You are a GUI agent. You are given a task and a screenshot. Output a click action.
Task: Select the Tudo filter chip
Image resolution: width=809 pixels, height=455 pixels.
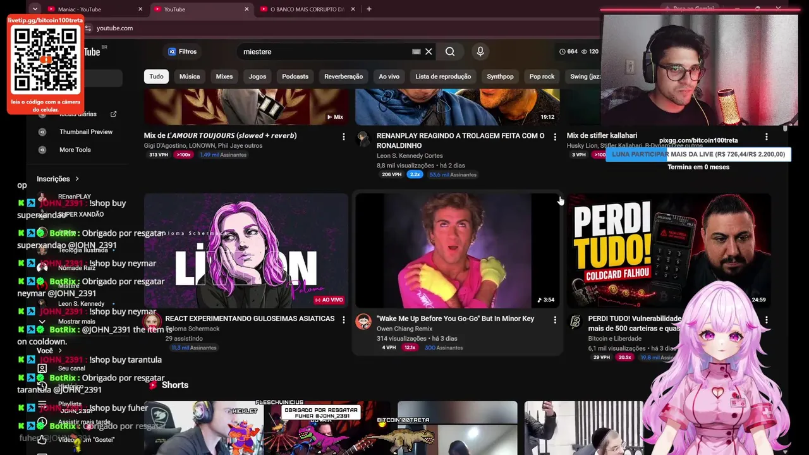pos(156,76)
